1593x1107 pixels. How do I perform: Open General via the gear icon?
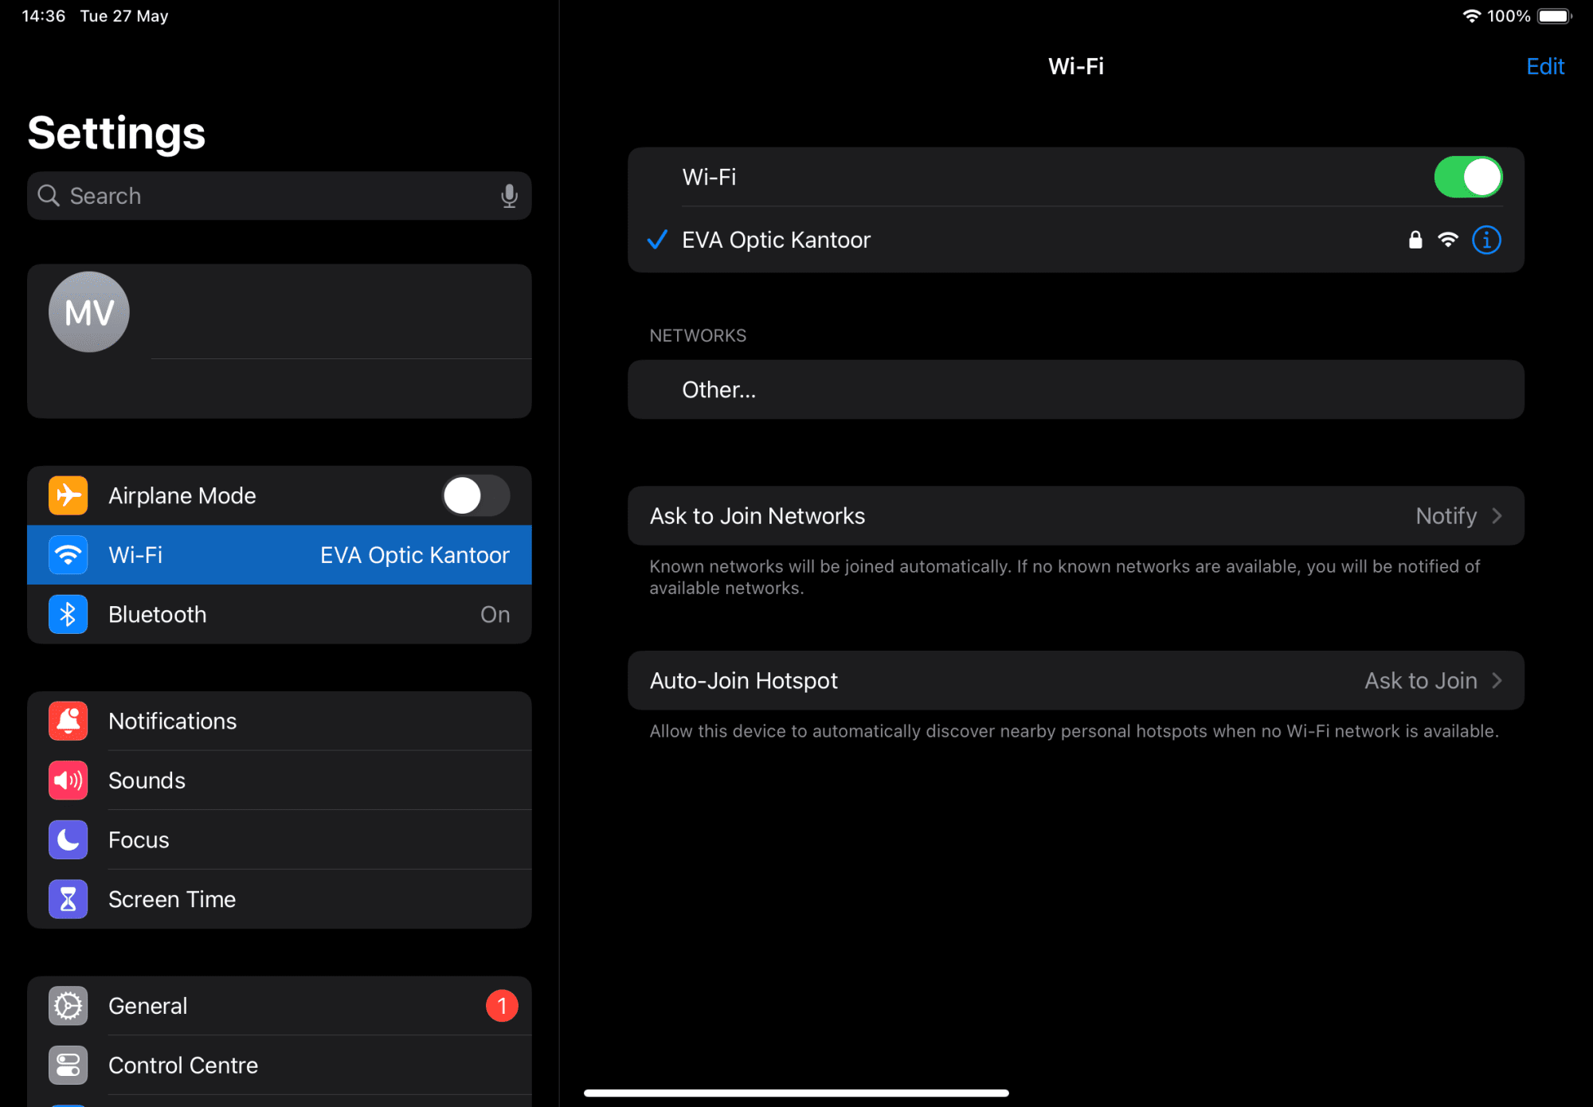point(68,1005)
